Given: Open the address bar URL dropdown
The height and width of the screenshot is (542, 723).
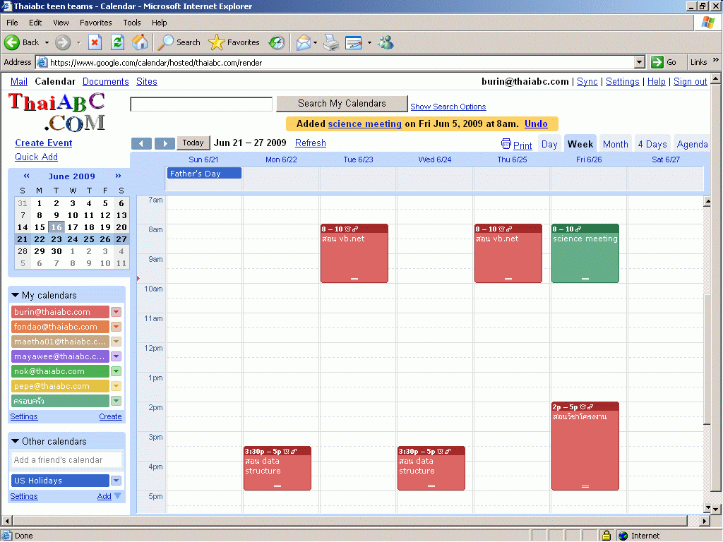Looking at the screenshot, I should [x=640, y=62].
